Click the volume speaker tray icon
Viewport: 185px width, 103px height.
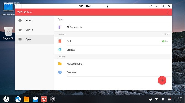click(x=150, y=99)
